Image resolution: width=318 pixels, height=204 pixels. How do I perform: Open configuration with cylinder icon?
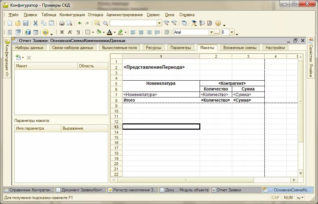click(x=28, y=32)
